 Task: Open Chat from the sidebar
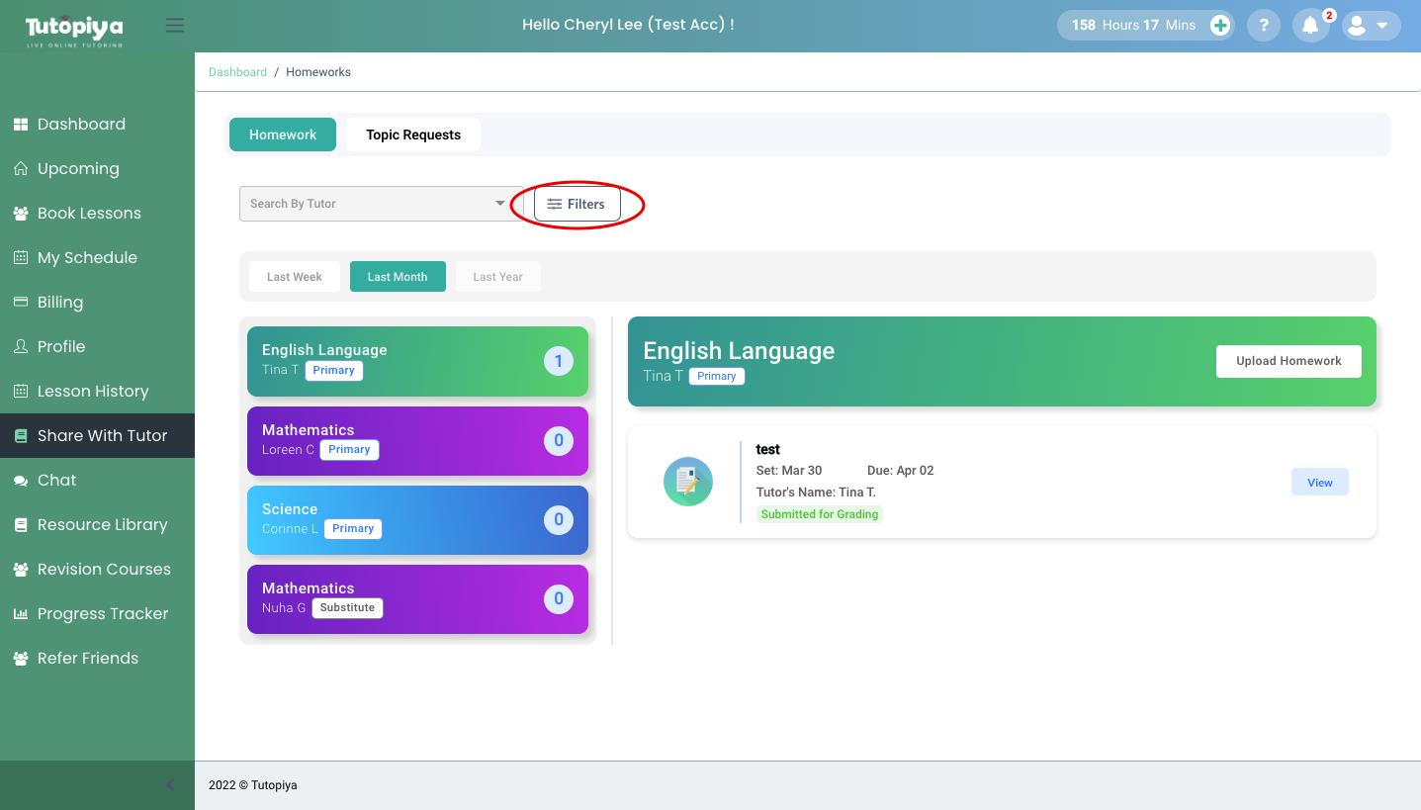(56, 480)
